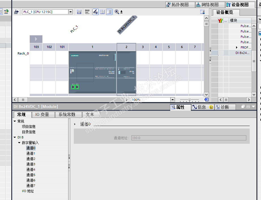Expand the PROF... row in device overview
The height and width of the screenshot is (200, 261).
point(237,47)
